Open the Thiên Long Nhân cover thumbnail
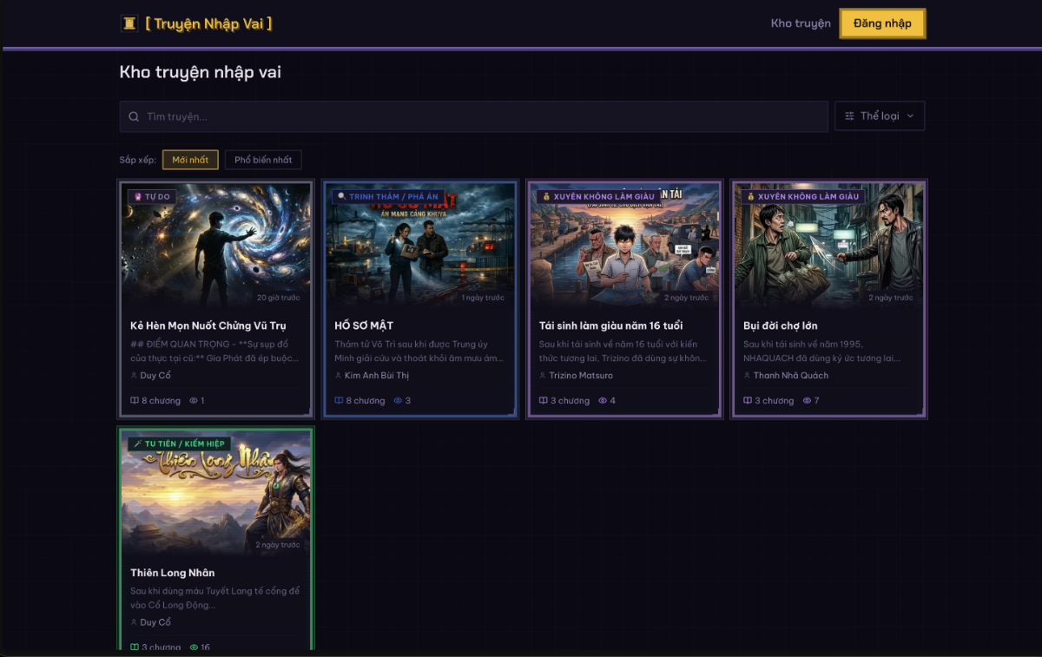 coord(215,492)
